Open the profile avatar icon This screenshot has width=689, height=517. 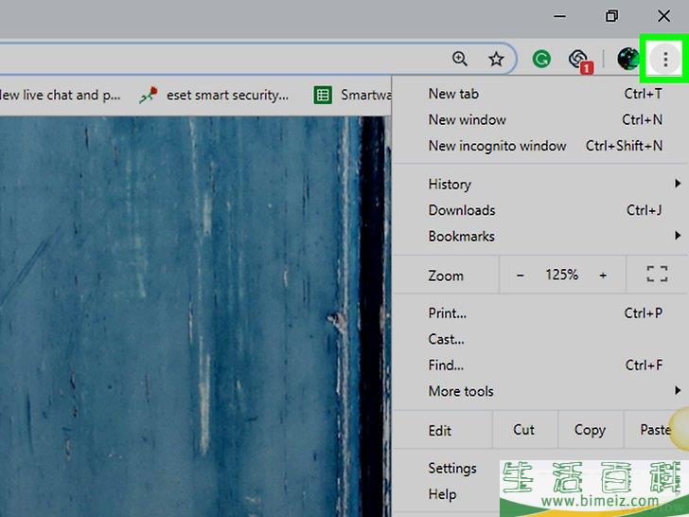tap(627, 59)
